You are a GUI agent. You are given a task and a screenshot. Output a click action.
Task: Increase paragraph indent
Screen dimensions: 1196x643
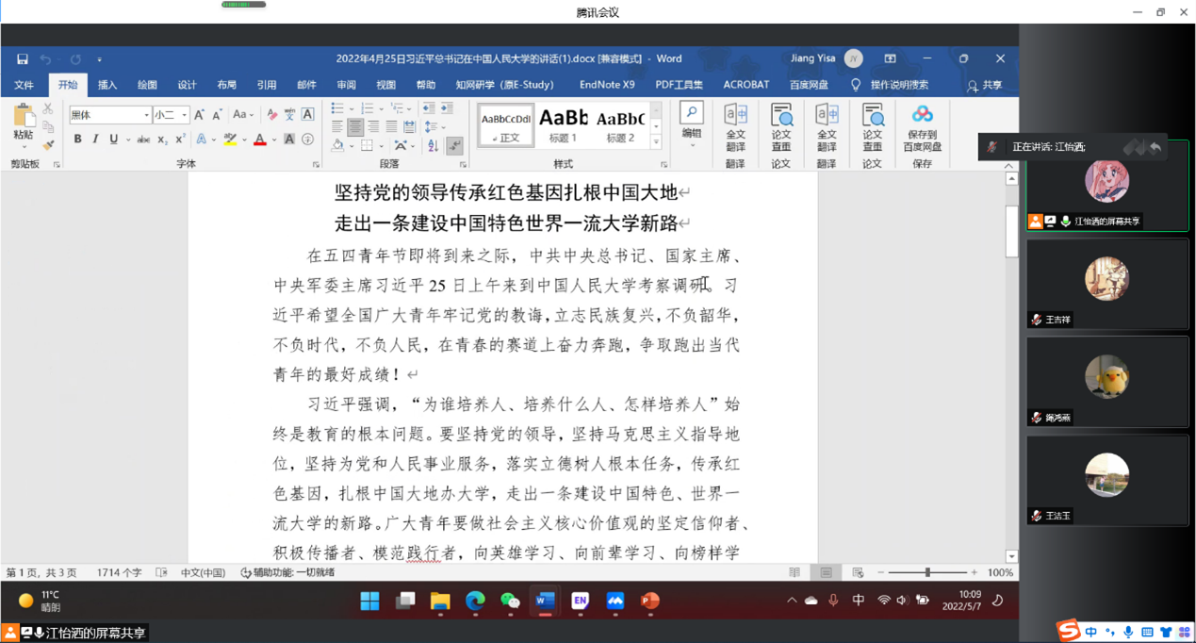[447, 108]
